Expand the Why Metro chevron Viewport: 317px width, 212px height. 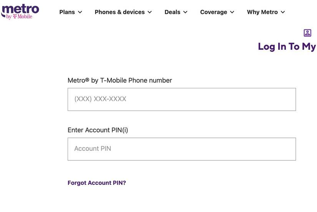283,12
